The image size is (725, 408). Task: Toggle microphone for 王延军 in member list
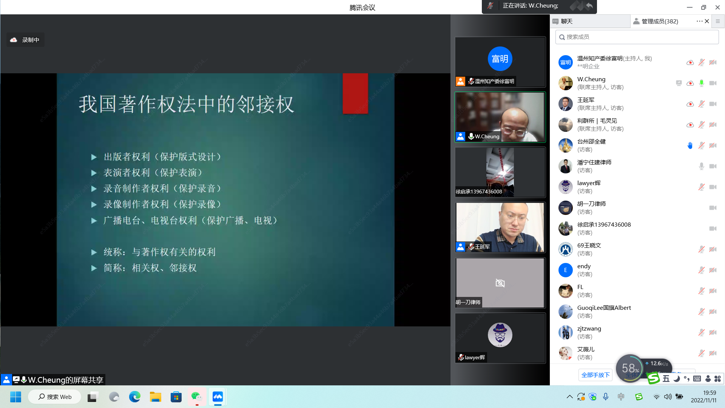click(x=701, y=104)
